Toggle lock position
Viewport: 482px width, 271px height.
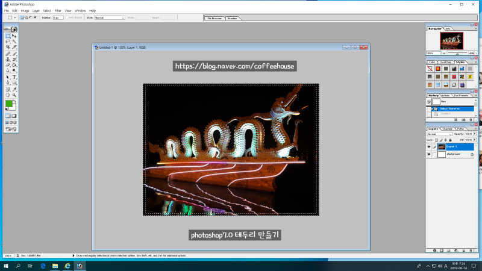pos(445,140)
